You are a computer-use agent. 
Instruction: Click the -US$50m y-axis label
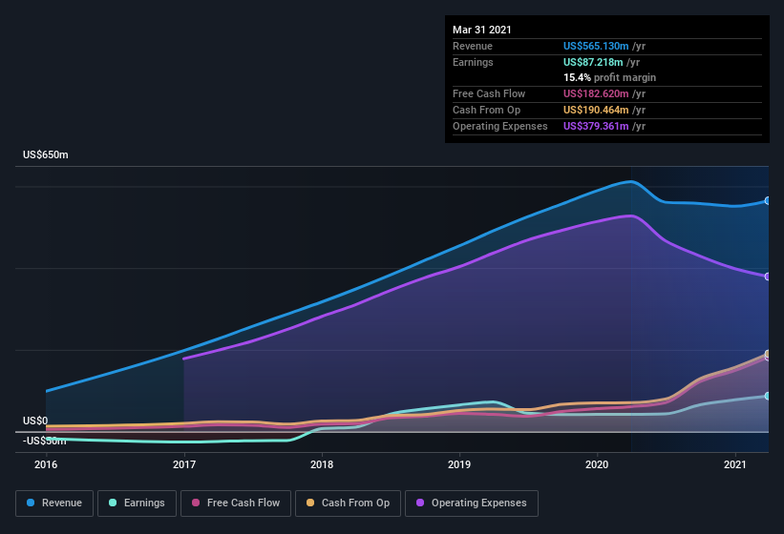[45, 441]
